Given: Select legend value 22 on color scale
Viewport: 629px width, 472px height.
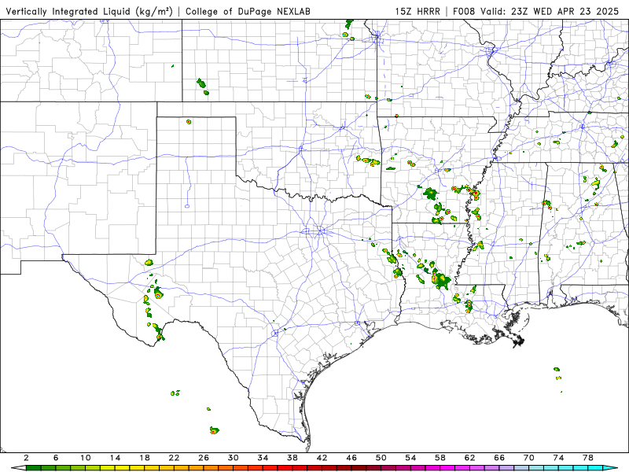Looking at the screenshot, I should click(x=174, y=458).
